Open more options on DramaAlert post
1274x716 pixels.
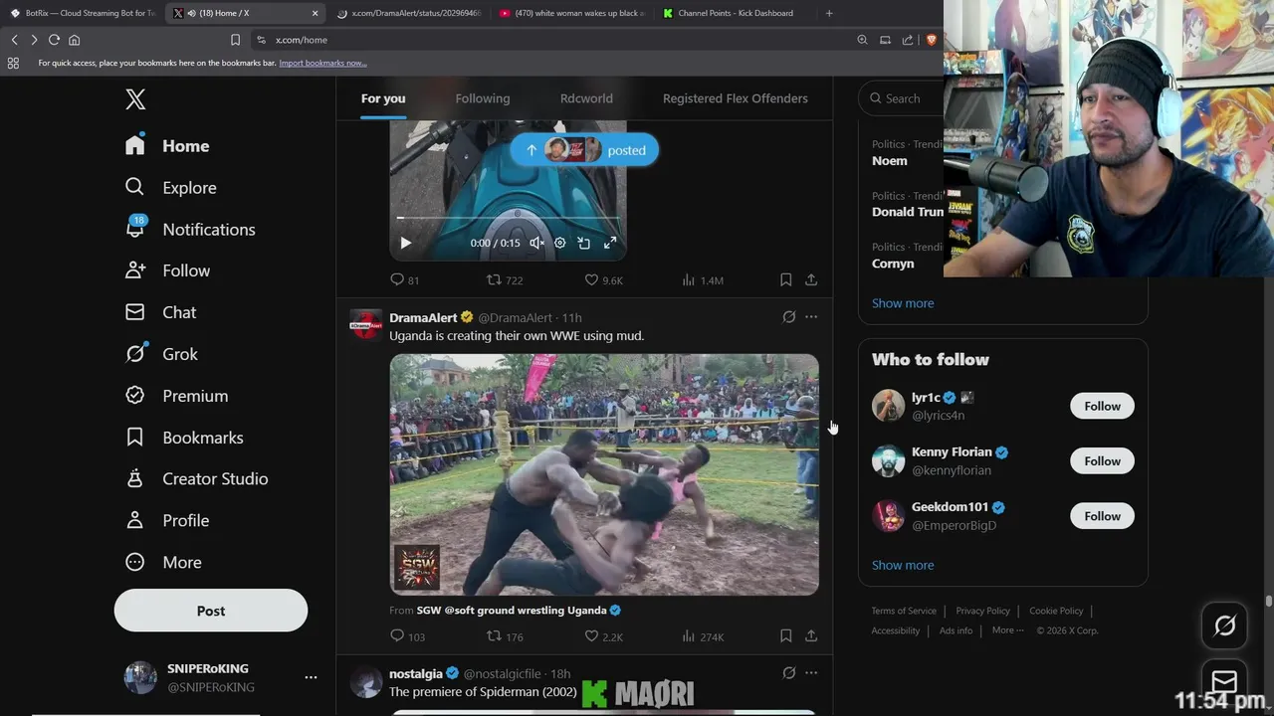(x=811, y=317)
